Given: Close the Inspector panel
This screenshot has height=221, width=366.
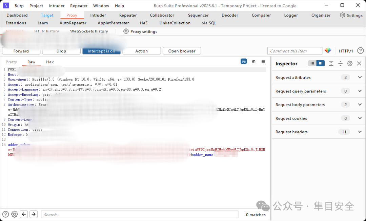Looking at the screenshot, I should click(x=359, y=63).
